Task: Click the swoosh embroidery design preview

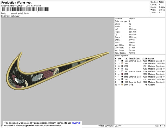Action: coord(58,71)
